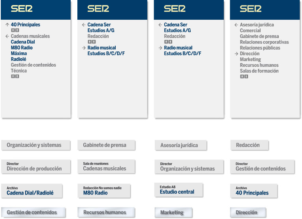Click the SER logo on the first sign panel
This screenshot has width=302, height=219.
tap(22, 9)
